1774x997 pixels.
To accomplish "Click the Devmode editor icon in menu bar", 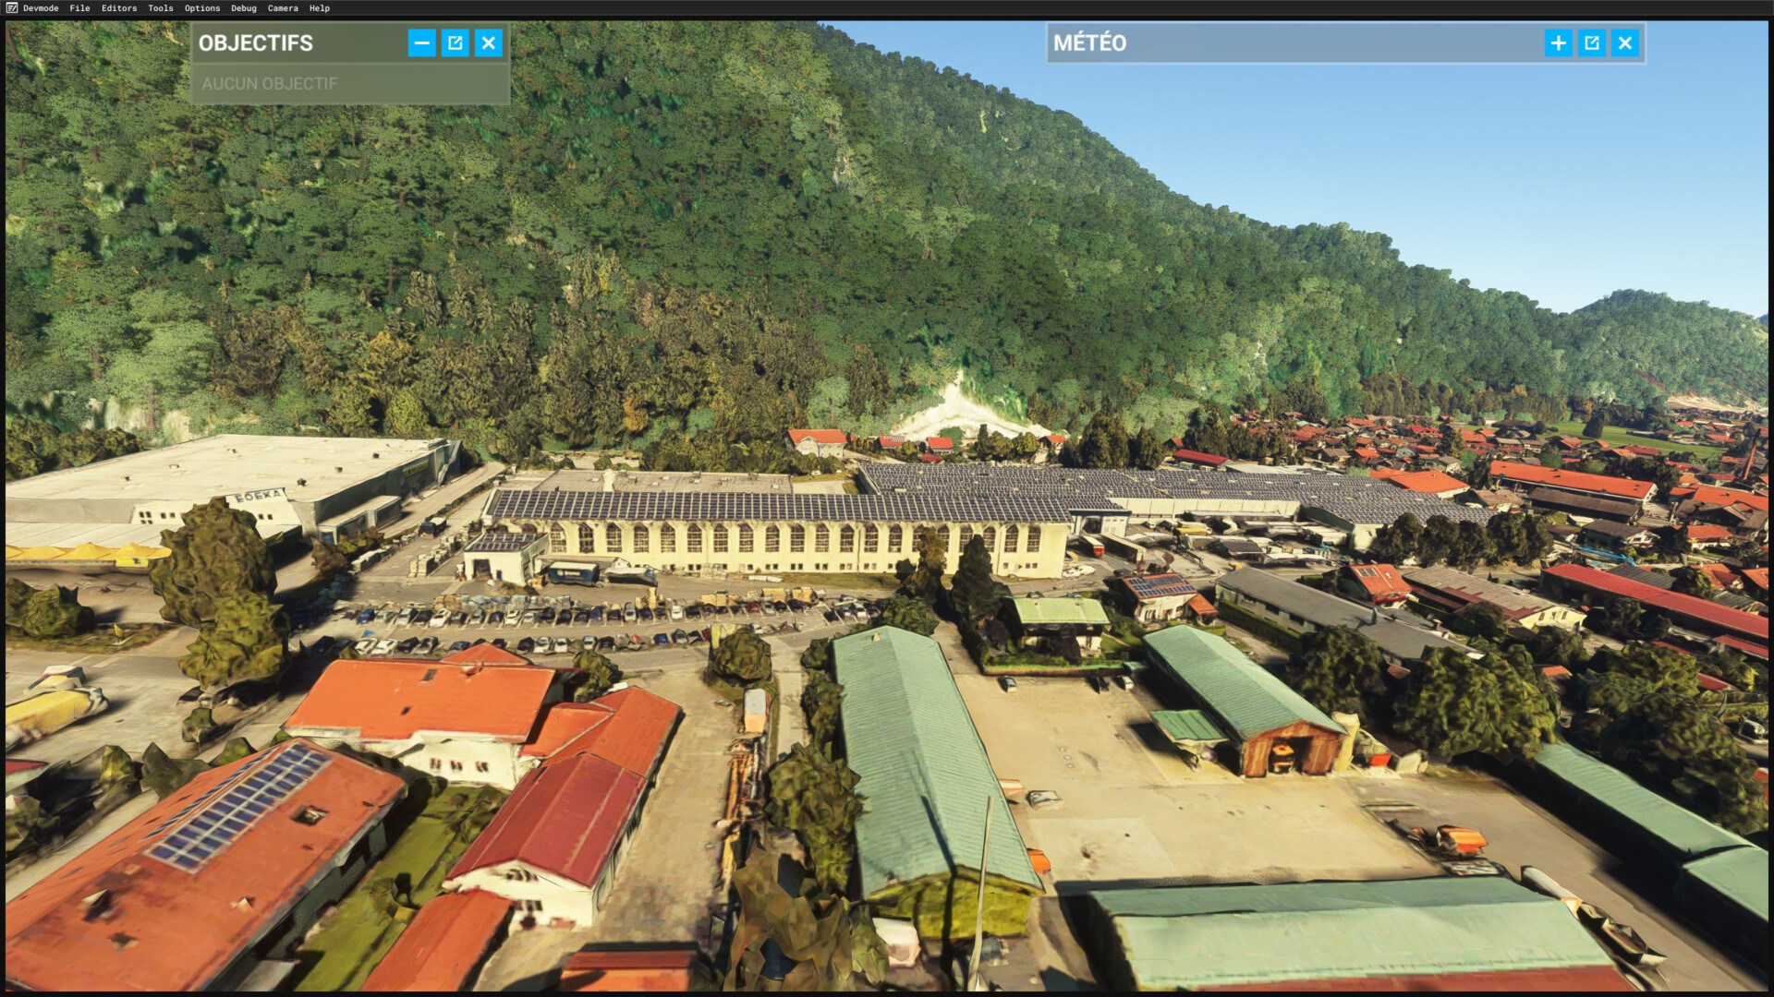I will pos(11,7).
